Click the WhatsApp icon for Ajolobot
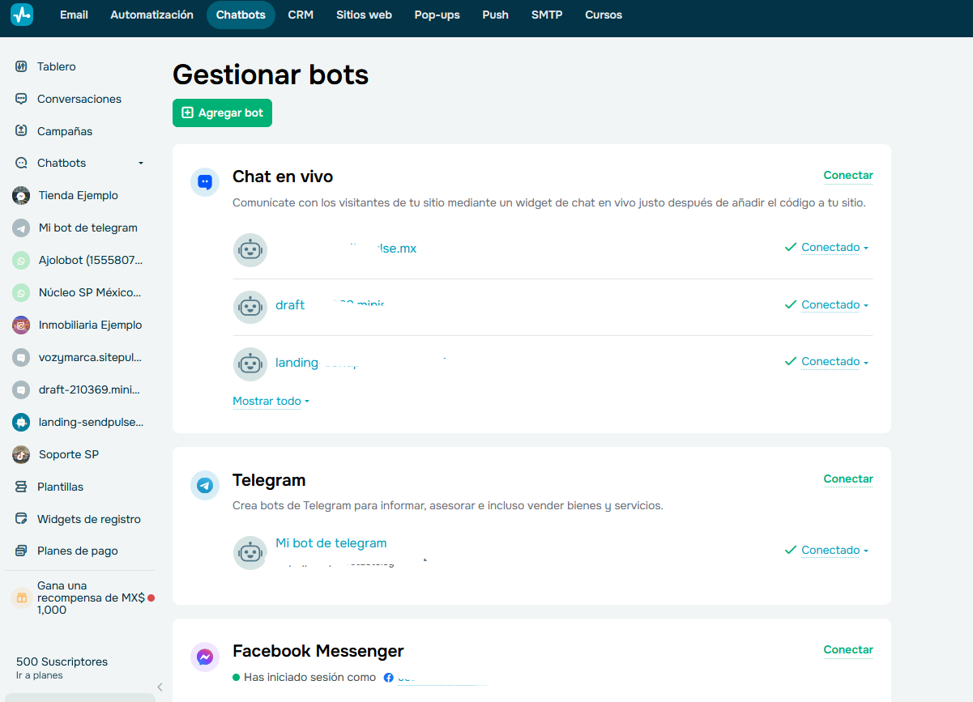The width and height of the screenshot is (973, 702). pyautogui.click(x=21, y=260)
